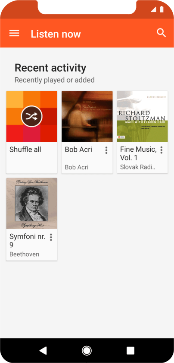
Task: Open Symfoni nr. 9 overflow menu
Action: [51, 237]
